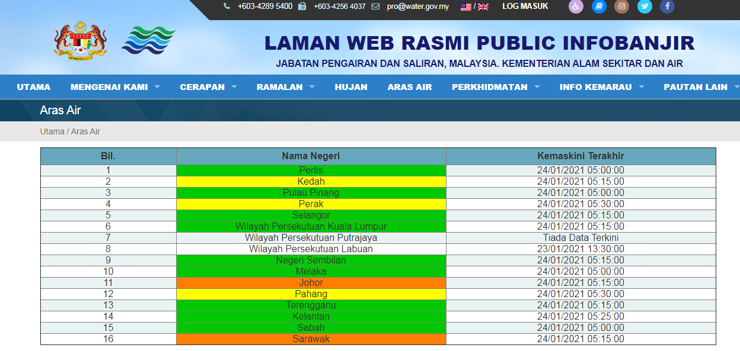The width and height of the screenshot is (740, 351).
Task: Click LOG MASUK link
Action: [x=525, y=7]
